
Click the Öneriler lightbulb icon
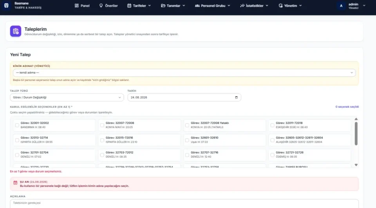click(101, 5)
